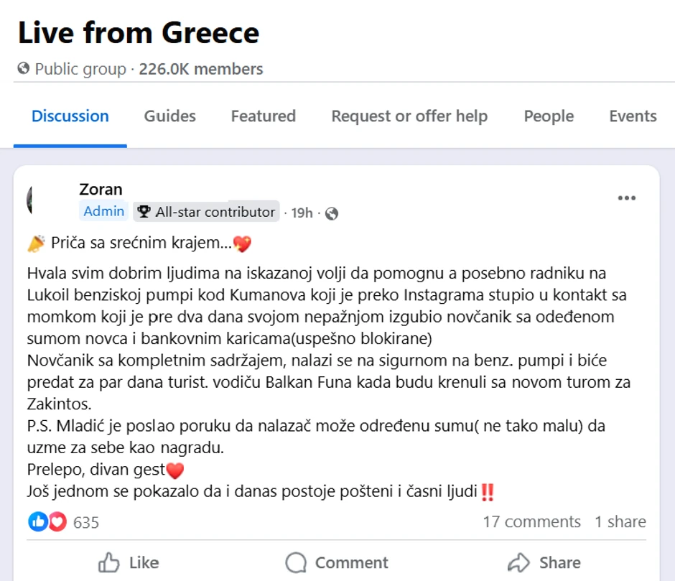Switch to the Events tab
This screenshot has height=581, width=675.
pos(633,116)
